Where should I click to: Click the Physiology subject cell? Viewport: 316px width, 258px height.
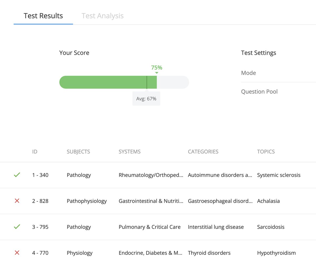(80, 253)
